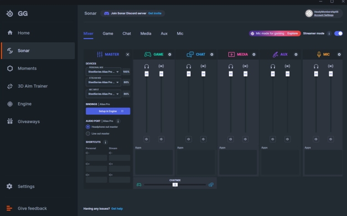Open Moments in the sidebar

click(x=27, y=68)
